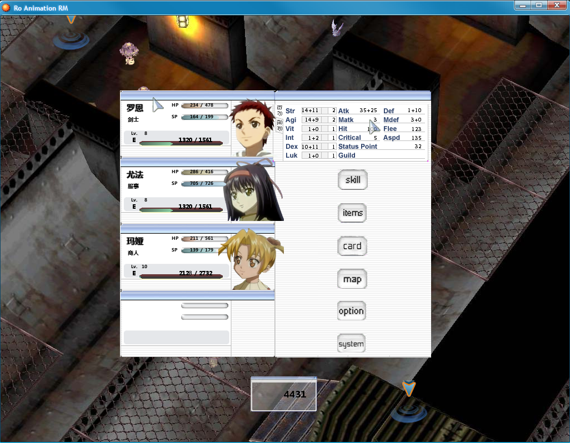This screenshot has height=443, width=570.
Task: Click the Status Point label
Action: pos(358,147)
